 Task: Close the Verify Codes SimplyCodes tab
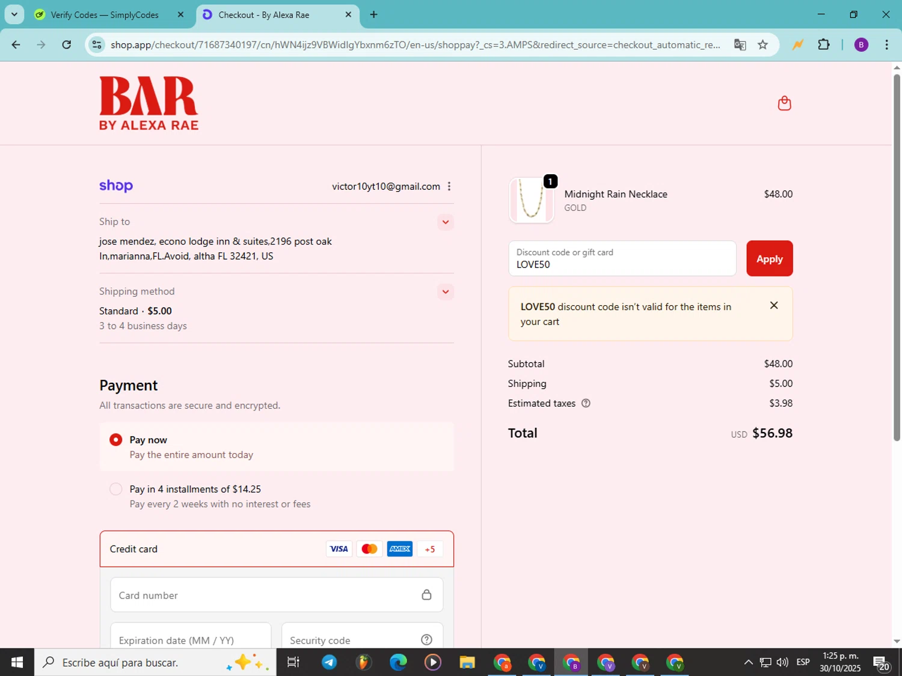pos(180,14)
